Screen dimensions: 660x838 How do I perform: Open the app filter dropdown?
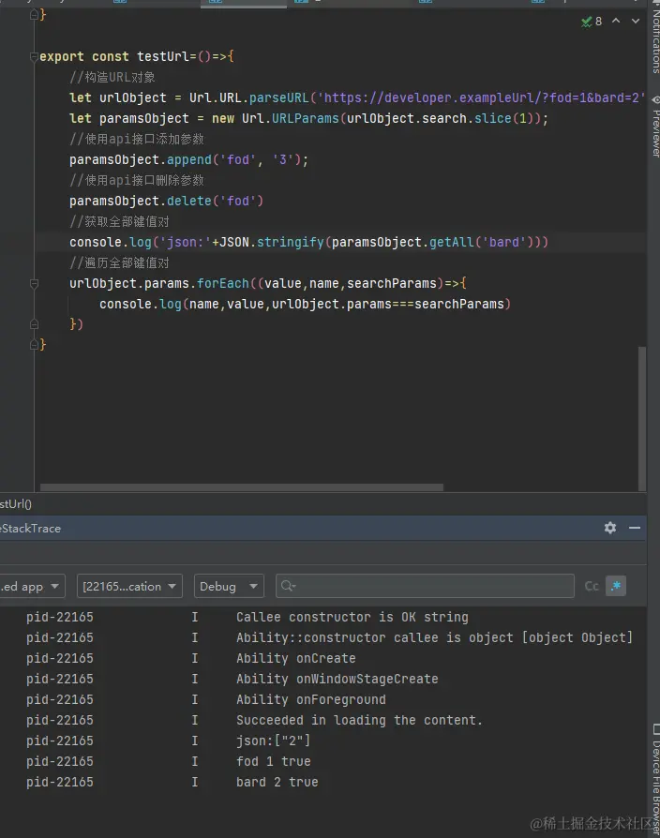[32, 586]
